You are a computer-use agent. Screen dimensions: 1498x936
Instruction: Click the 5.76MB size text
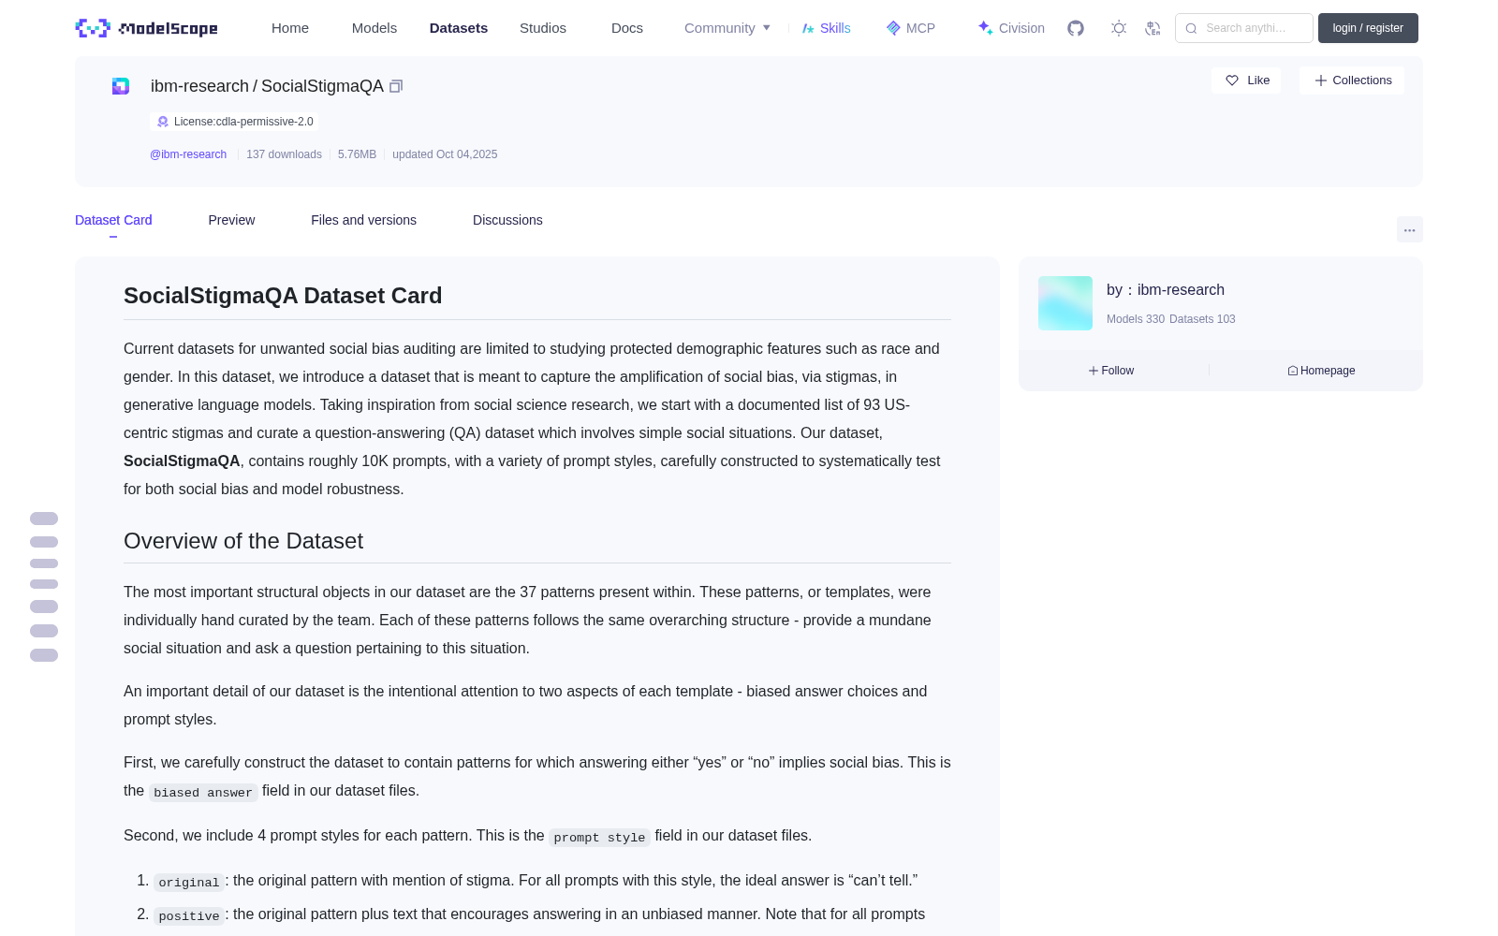[357, 154]
